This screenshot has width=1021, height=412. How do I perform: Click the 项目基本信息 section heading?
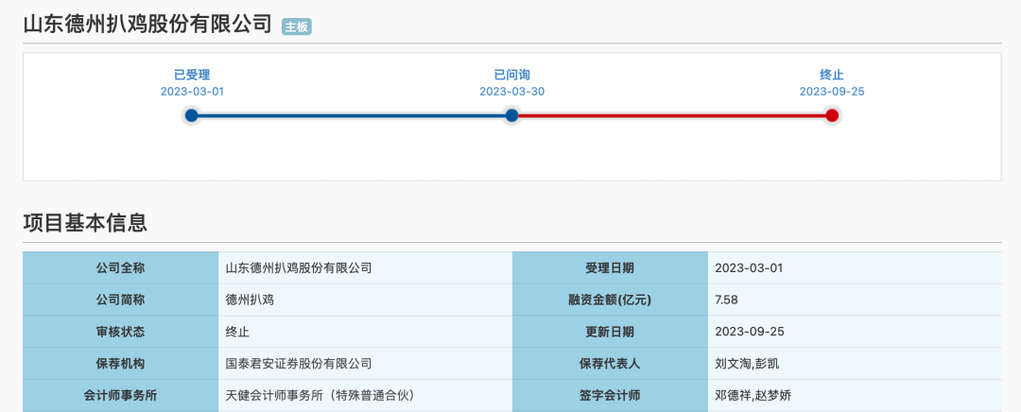pos(85,223)
